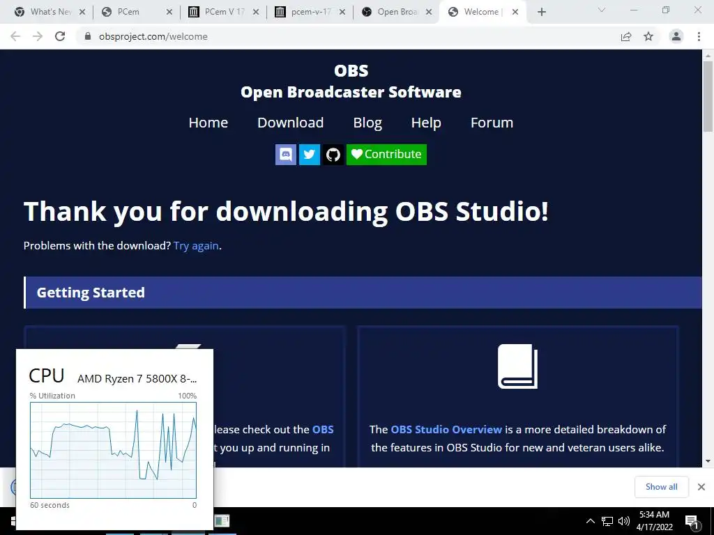Screen dimensions: 714x535
Task: Click the 'AMD Ryzen 7 5800X 8-...' label
Action: 137,378
